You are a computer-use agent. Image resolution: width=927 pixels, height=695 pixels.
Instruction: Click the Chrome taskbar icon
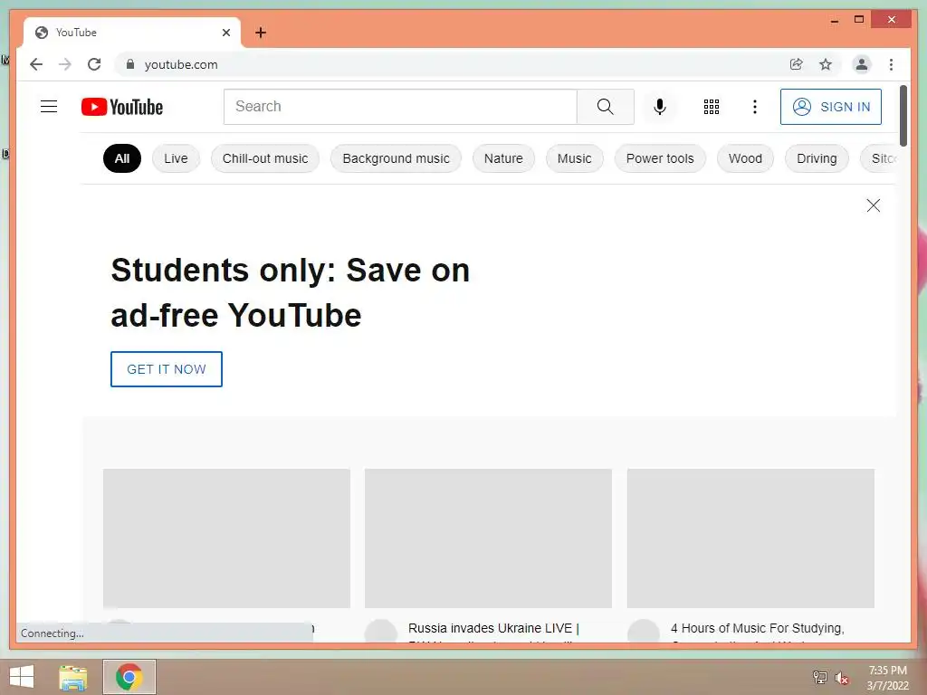[129, 677]
